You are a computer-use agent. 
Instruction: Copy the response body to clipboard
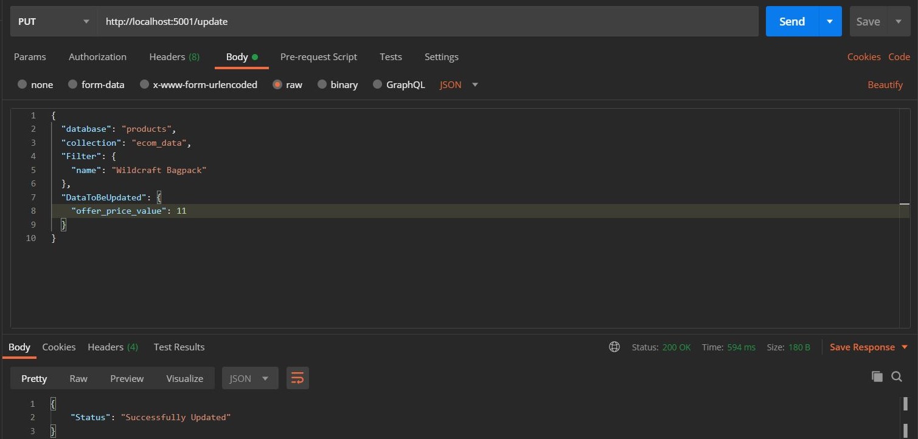coord(877,376)
